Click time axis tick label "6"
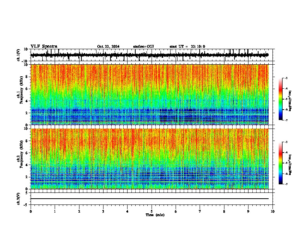The image size is (307, 237). click(176, 211)
